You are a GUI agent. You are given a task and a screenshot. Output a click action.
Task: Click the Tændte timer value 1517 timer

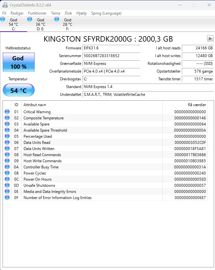pos(198,79)
